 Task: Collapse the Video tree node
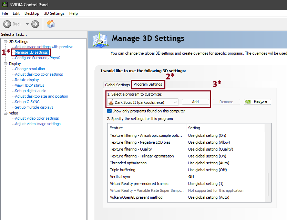5,113
